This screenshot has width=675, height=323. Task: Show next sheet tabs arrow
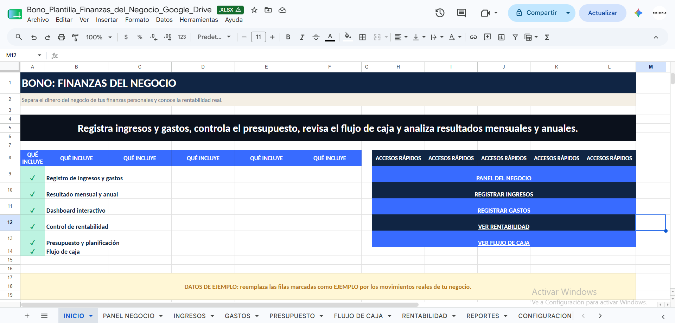point(600,316)
